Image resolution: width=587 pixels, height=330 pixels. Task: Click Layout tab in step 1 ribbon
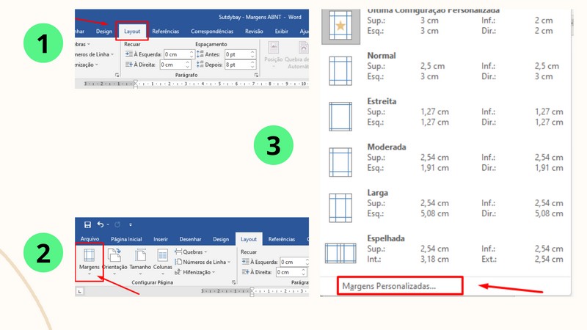132,32
